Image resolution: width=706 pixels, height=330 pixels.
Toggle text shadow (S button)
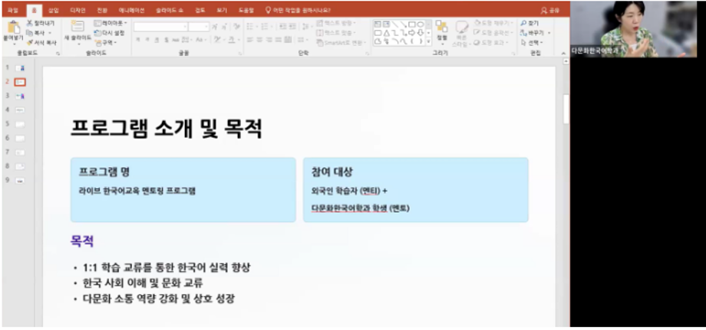click(167, 40)
